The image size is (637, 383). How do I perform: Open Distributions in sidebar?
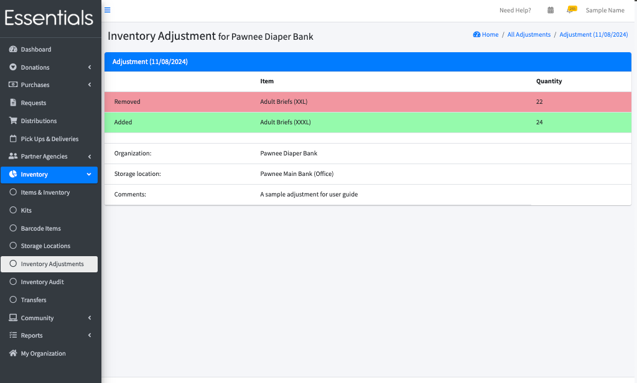coord(49,121)
